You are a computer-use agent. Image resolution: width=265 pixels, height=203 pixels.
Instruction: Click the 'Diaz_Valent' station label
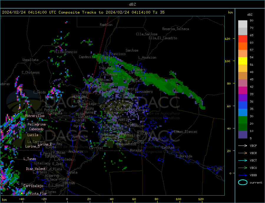36,169
